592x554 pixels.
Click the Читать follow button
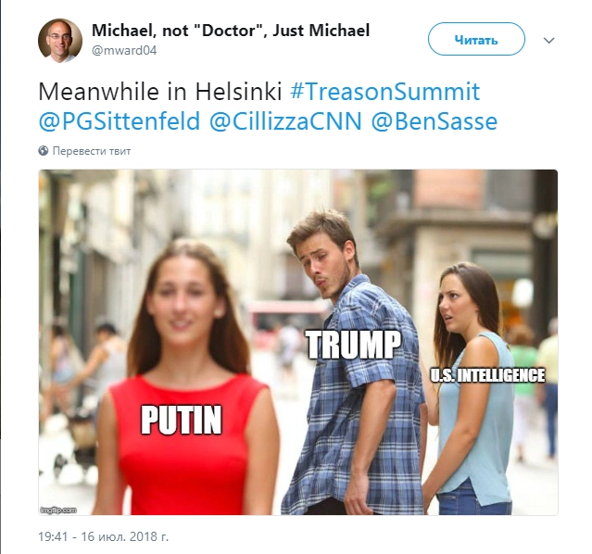(476, 39)
